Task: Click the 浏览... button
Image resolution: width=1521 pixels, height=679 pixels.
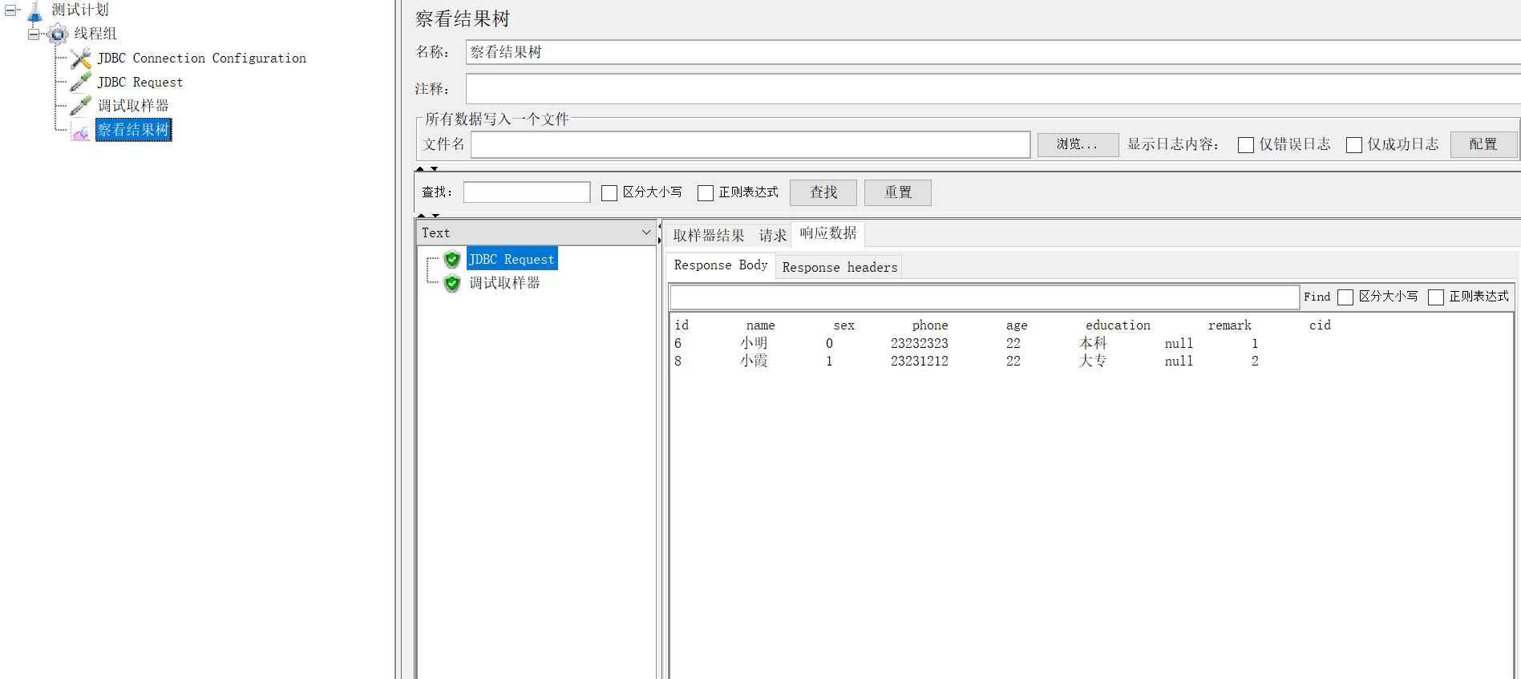Action: point(1078,144)
